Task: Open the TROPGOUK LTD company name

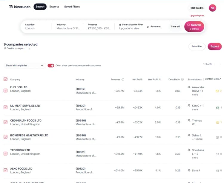Action: 20,150
